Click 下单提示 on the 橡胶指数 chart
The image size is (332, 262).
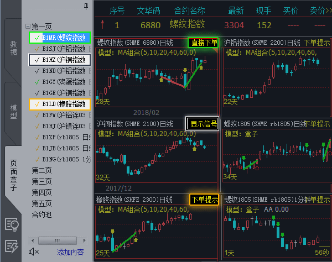[204, 199]
